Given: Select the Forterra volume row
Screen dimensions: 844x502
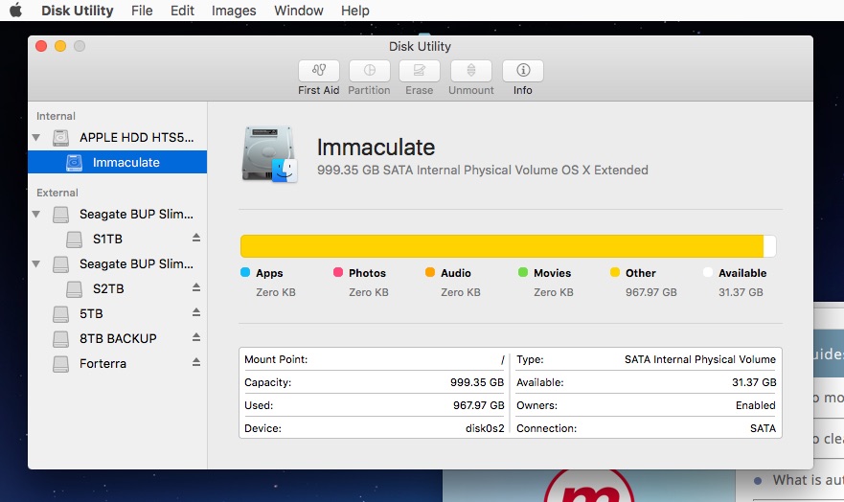Looking at the screenshot, I should point(117,364).
